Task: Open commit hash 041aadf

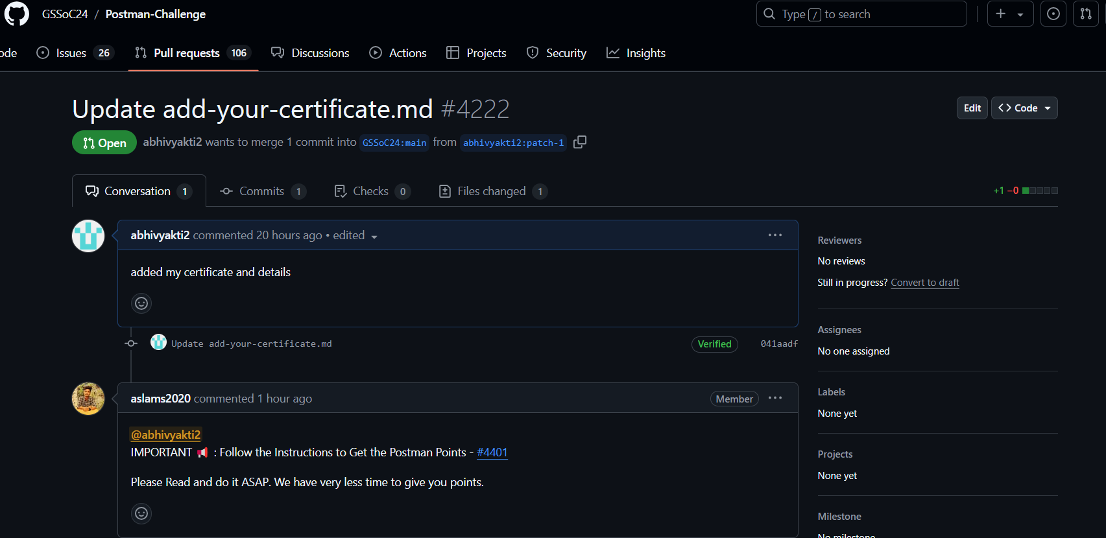Action: point(779,344)
